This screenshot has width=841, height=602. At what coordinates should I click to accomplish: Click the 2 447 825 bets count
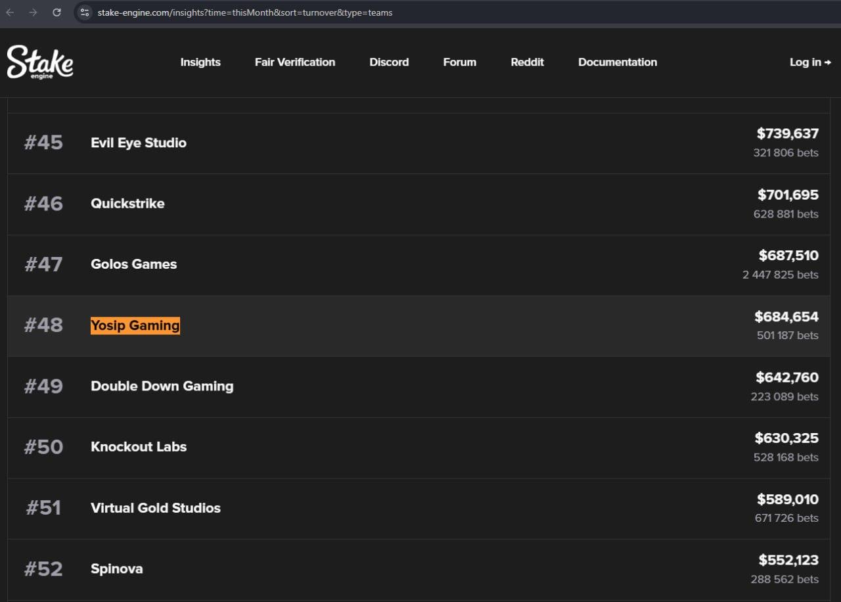781,275
